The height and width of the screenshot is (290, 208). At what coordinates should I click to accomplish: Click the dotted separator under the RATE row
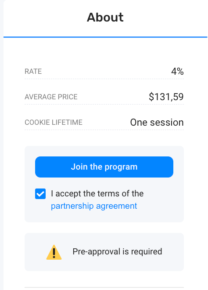[104, 79]
